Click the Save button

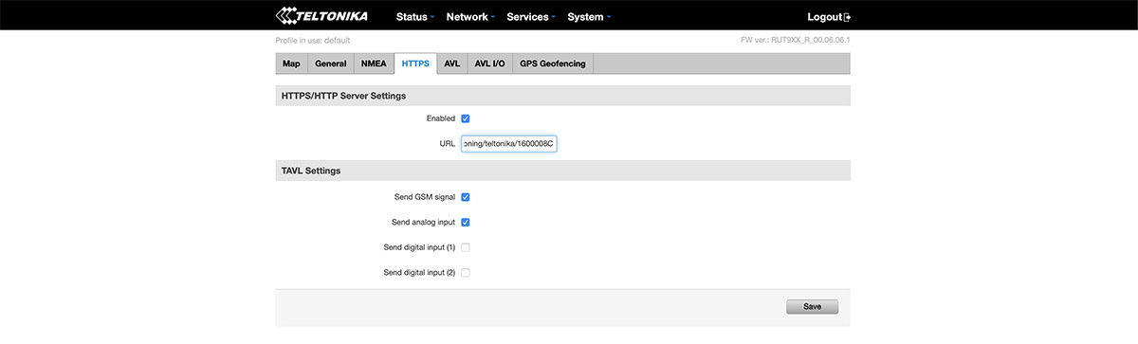click(x=812, y=307)
